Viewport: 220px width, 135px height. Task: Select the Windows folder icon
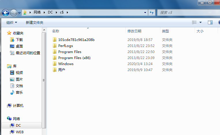pos(54,64)
